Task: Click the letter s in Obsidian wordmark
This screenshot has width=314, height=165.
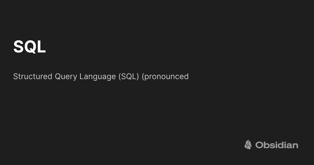Action: [272, 146]
